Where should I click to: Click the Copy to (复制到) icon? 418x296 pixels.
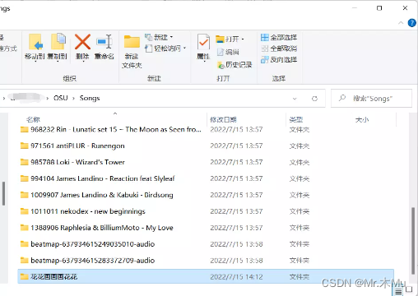[58, 41]
